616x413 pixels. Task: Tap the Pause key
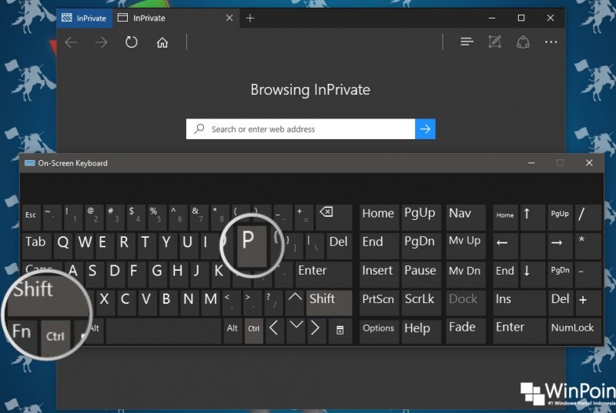point(420,274)
